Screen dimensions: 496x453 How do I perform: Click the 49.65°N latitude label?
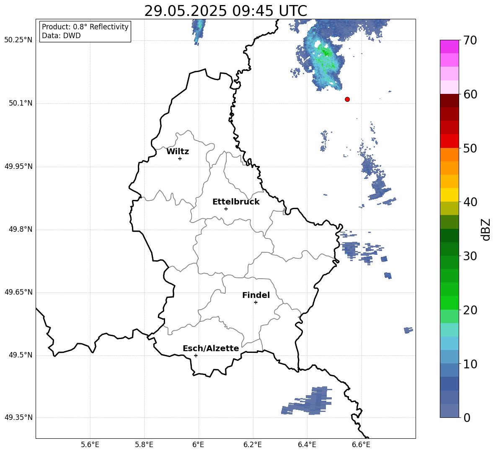click(18, 292)
